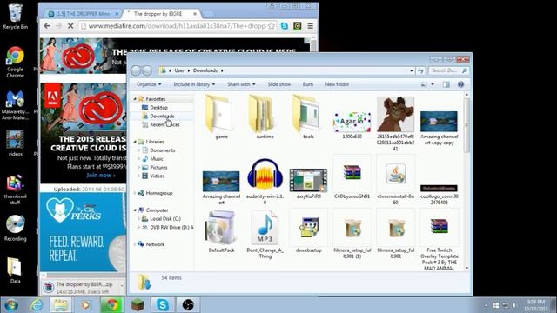
Task: Switch to THE DROPPER Minecraft tab
Action: [x=83, y=14]
